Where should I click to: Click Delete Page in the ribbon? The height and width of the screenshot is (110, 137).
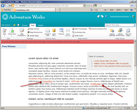click(33, 36)
